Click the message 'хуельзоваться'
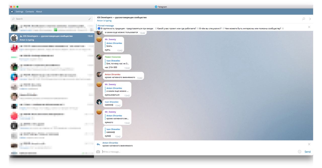Viewport: 322px width, 168px height. coord(112,95)
